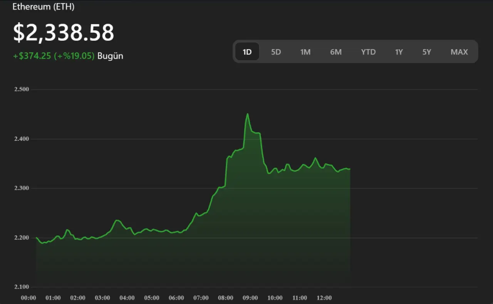Viewport: 493px width, 304px height.
Task: Select the 6M time range
Action: 336,52
